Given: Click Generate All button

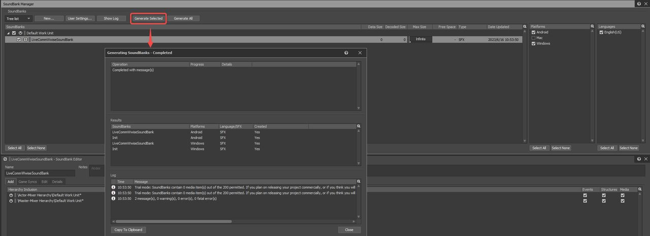Looking at the screenshot, I should pyautogui.click(x=183, y=18).
